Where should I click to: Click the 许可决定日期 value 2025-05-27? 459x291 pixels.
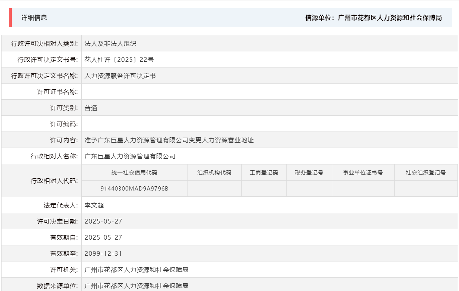click(x=103, y=221)
